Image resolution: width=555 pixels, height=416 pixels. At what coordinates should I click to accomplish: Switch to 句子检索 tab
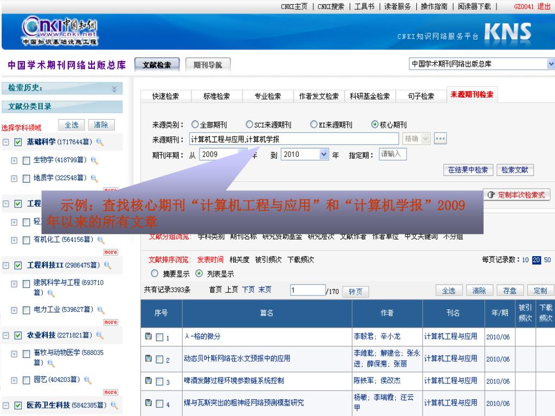click(x=421, y=96)
